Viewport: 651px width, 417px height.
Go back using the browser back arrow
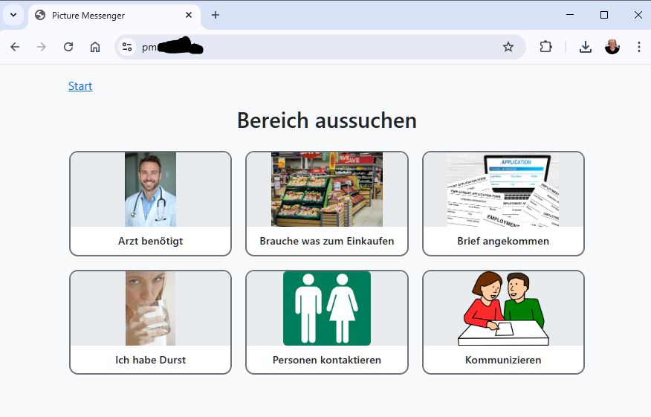tap(15, 47)
